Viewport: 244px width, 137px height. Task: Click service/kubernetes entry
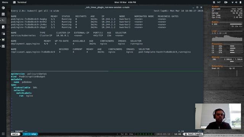pos(23,35)
